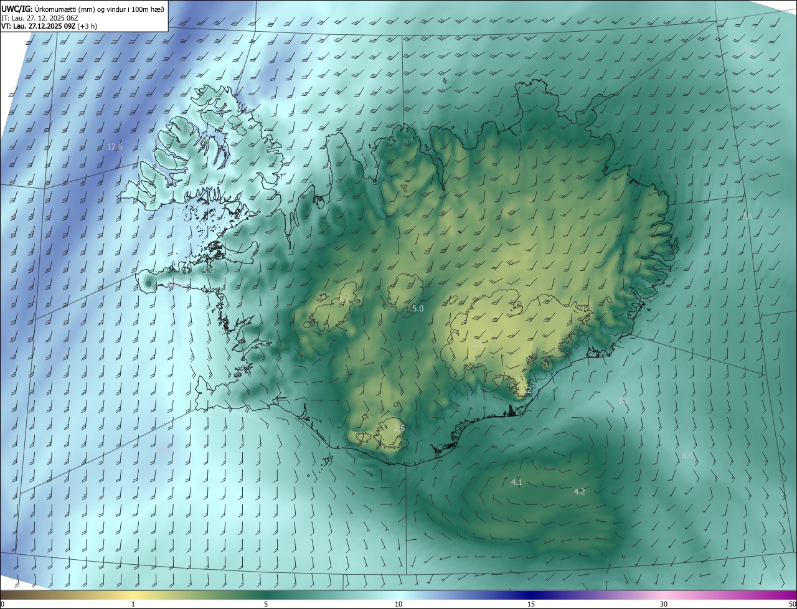This screenshot has width=797, height=609.
Task: Click the "4.1" value label on the map
Action: click(x=516, y=483)
